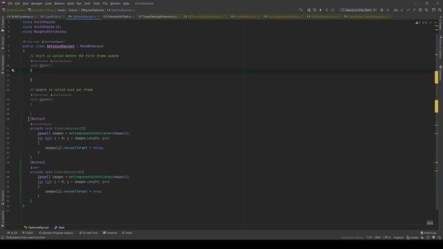Open the Edit menu
Viewport: 443px width, 249px height.
point(17,3)
